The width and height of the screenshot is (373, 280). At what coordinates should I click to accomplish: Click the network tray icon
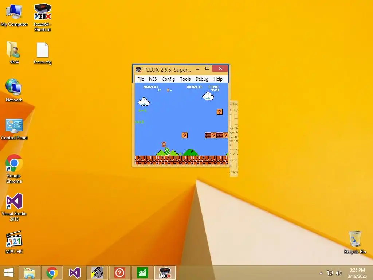[x=330, y=273]
